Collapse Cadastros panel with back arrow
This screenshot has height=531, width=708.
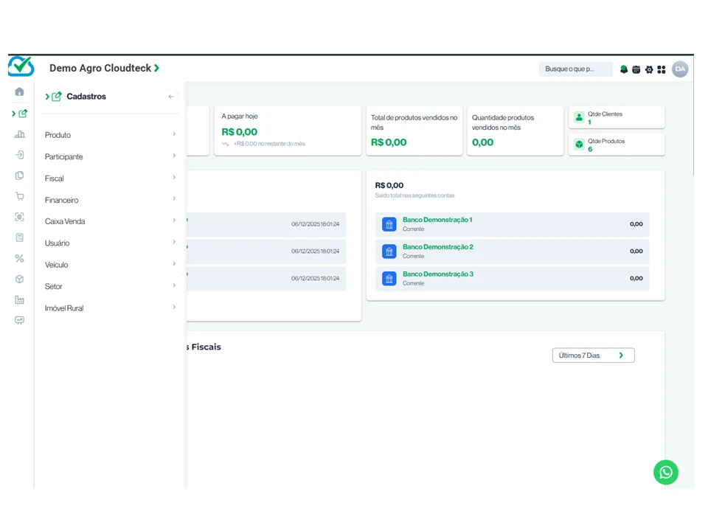171,97
